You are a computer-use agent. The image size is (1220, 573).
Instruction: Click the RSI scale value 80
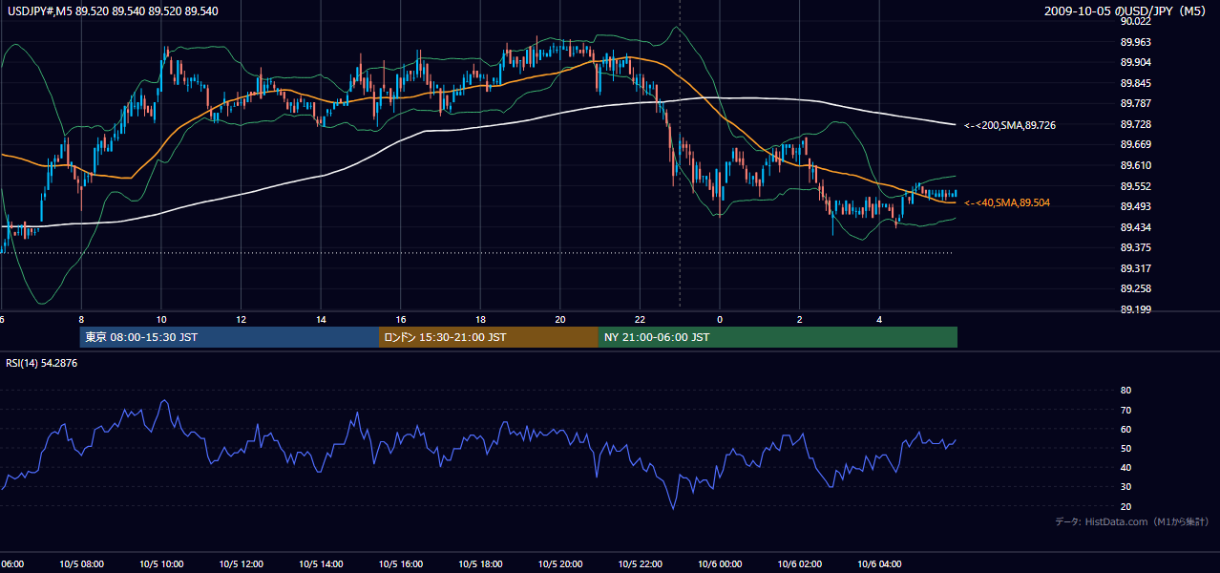[x=1125, y=391]
